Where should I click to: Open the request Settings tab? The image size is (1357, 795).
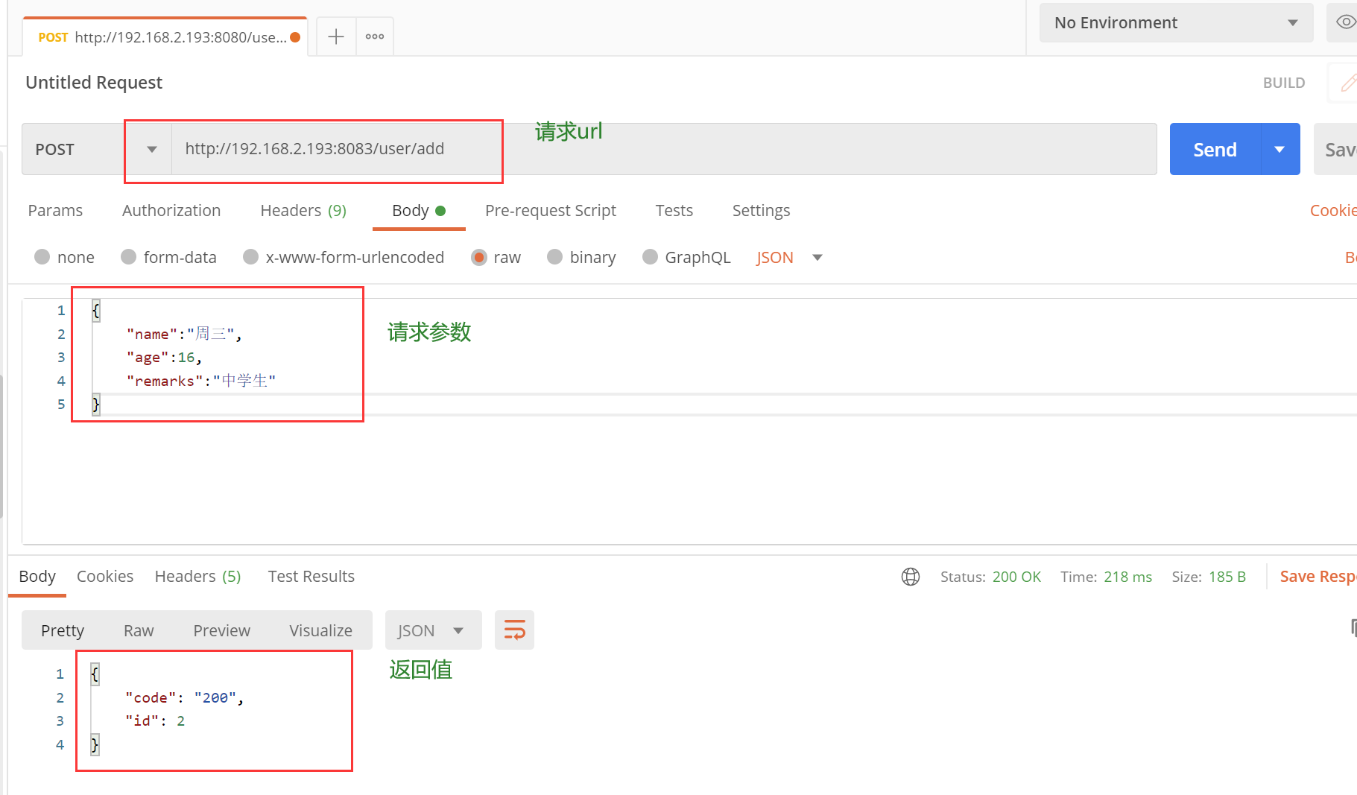(761, 211)
